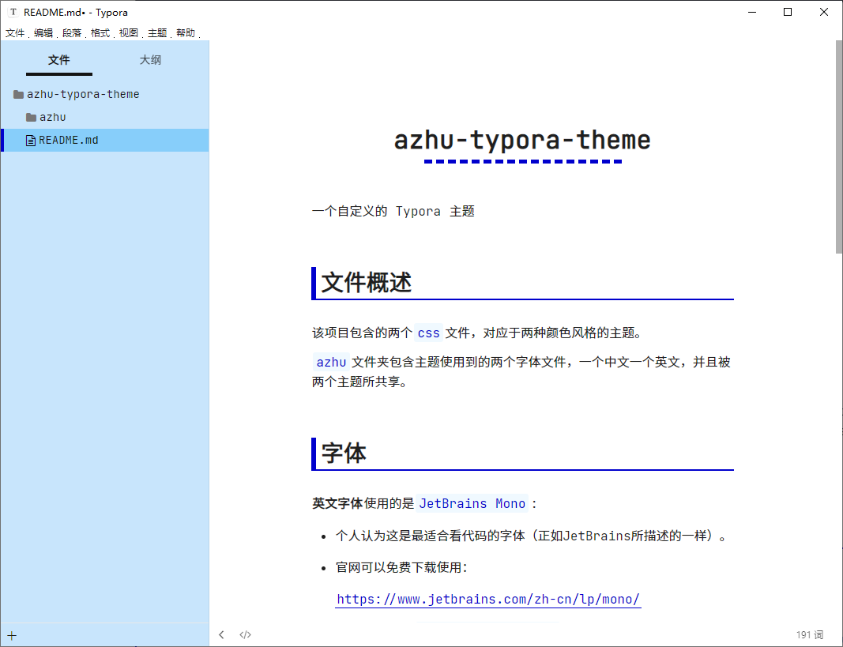Image resolution: width=843 pixels, height=647 pixels.
Task: Click the source code mode </> icon
Action: pos(245,634)
